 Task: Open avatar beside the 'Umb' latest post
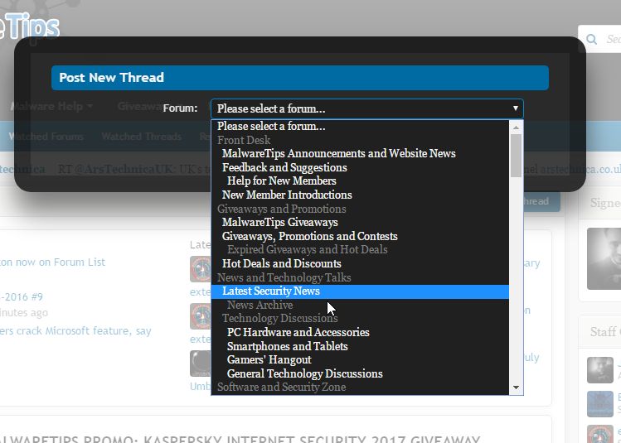coord(201,364)
